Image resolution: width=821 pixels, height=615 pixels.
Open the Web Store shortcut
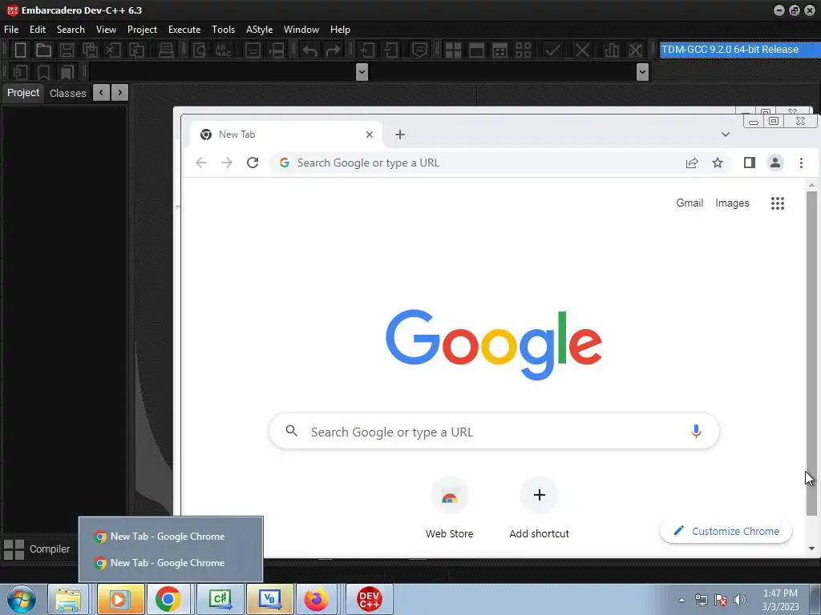[x=449, y=507]
